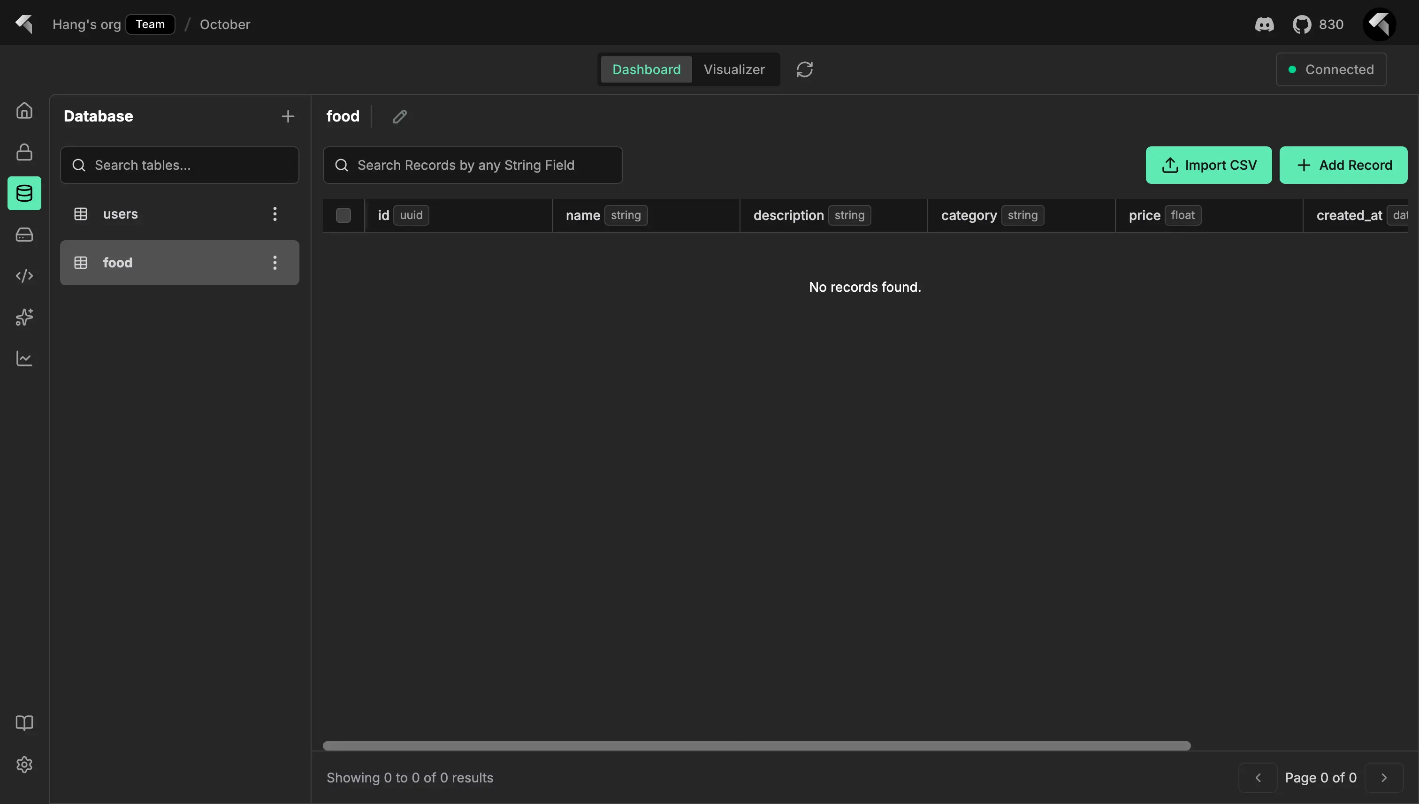Screen dimensions: 1419x804
Task: Open the Docs book icon near bottom sidebar
Action: point(24,722)
